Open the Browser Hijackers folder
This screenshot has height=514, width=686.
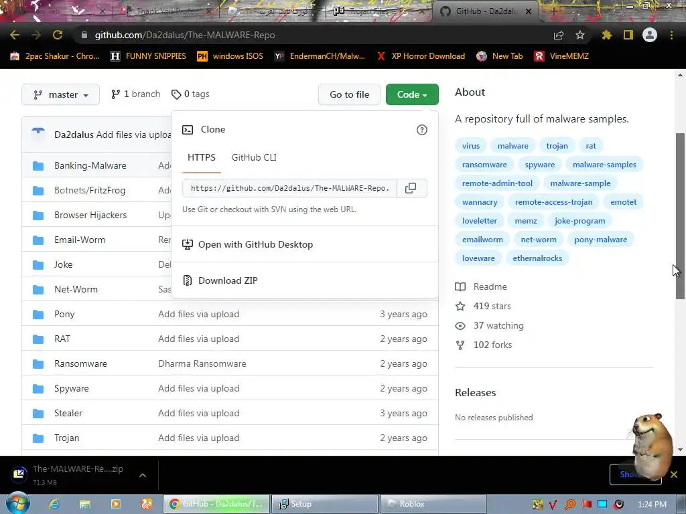tap(90, 215)
